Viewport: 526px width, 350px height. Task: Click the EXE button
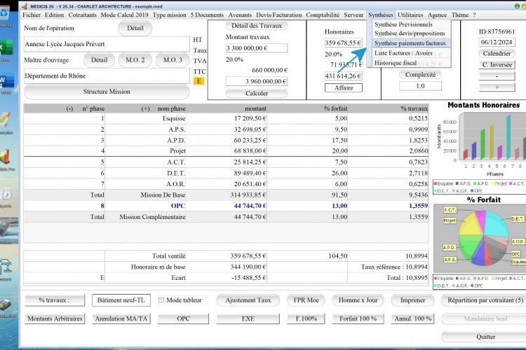[x=248, y=319]
